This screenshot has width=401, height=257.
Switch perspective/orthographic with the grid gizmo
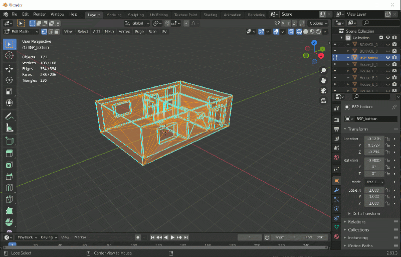pyautogui.click(x=323, y=100)
